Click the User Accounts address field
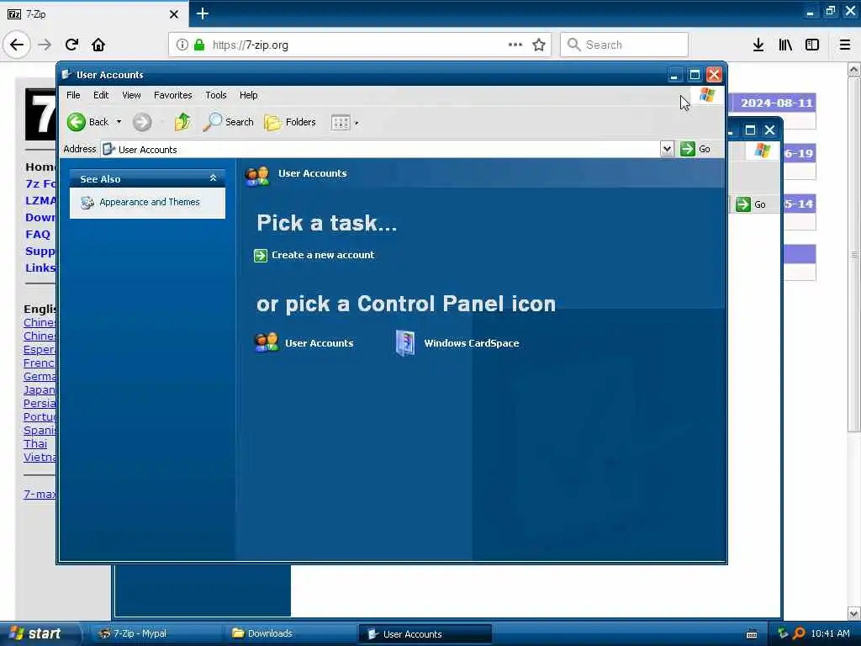The width and height of the screenshot is (861, 646). coord(381,149)
